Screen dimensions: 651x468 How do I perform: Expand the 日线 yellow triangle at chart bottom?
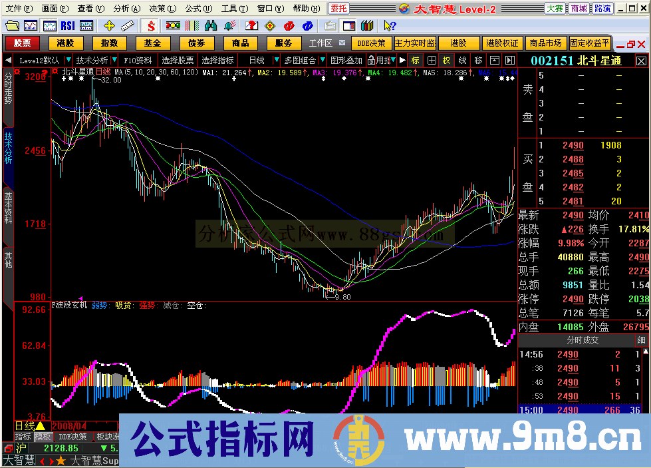[x=41, y=426]
